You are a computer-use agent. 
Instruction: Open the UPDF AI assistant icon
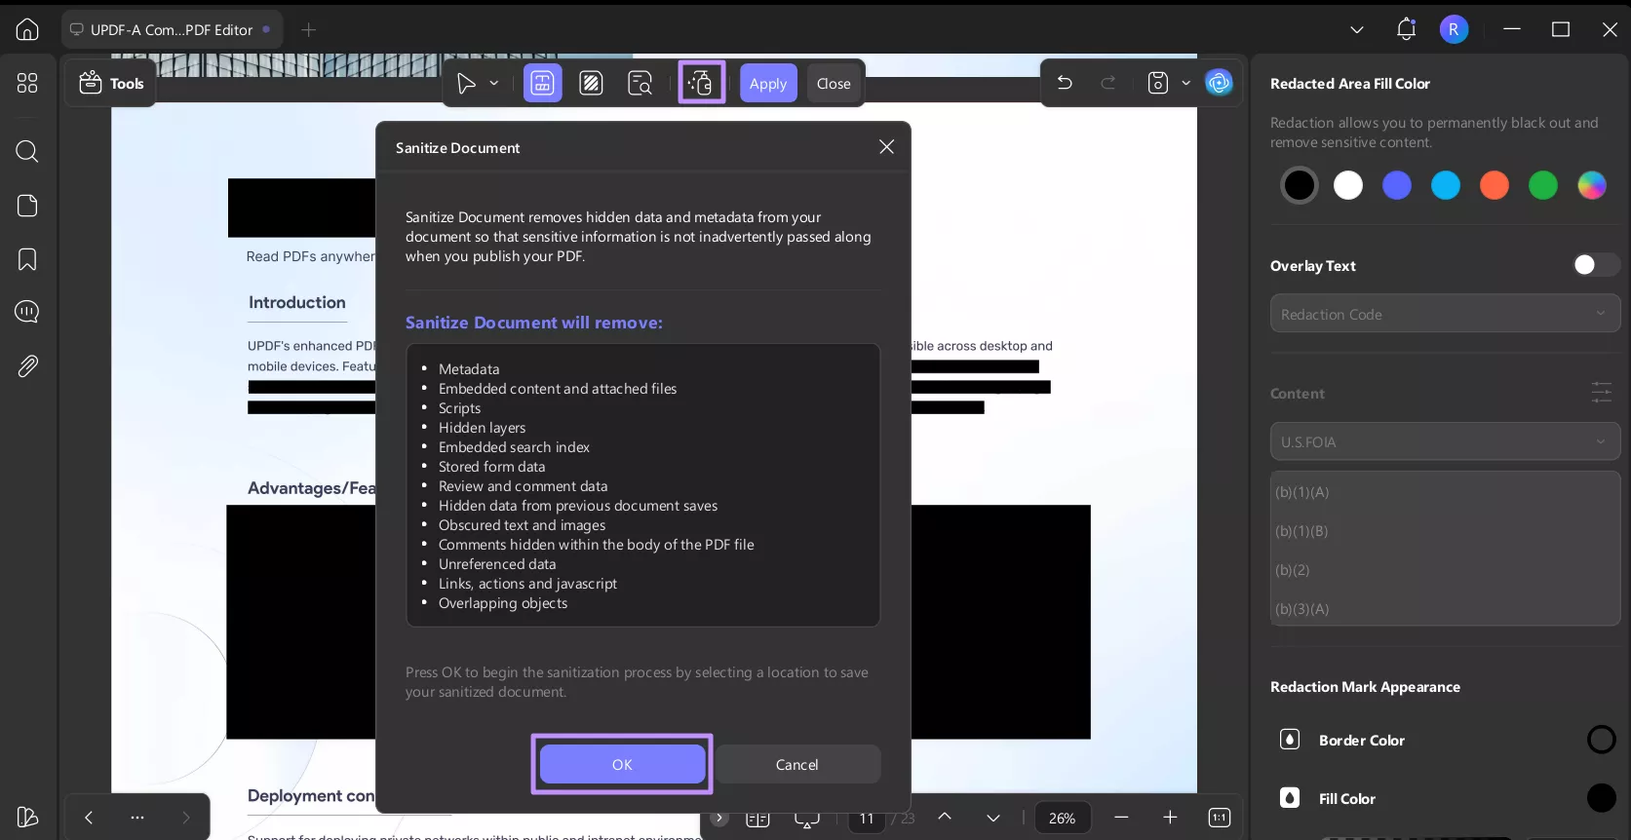pyautogui.click(x=1219, y=83)
